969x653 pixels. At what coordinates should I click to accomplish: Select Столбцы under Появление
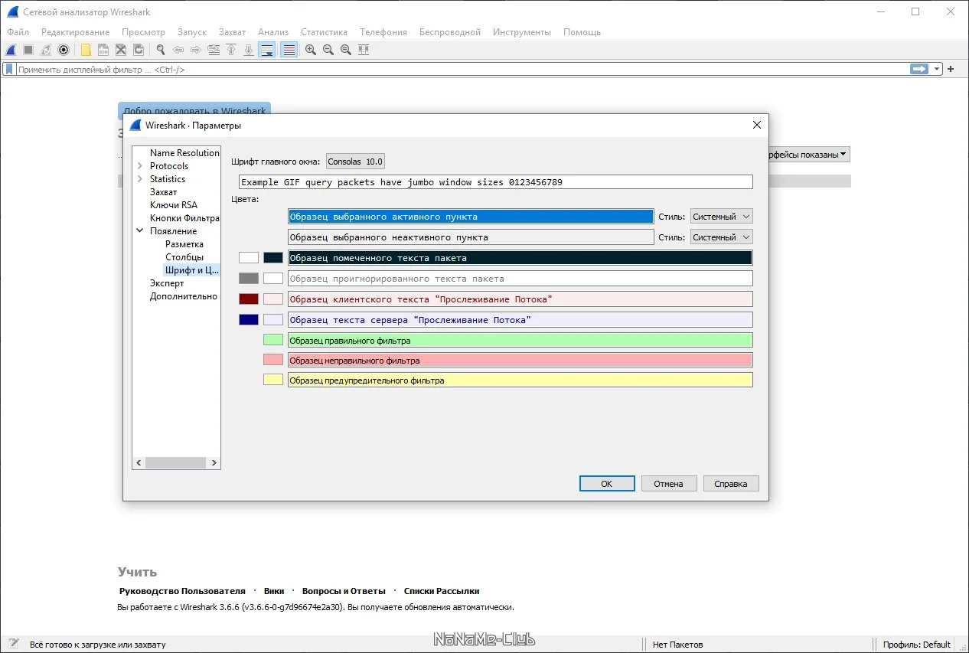(x=184, y=257)
